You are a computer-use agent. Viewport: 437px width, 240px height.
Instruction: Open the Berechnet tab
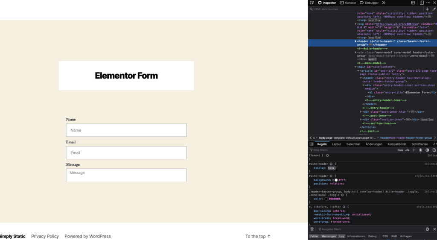pyautogui.click(x=353, y=144)
